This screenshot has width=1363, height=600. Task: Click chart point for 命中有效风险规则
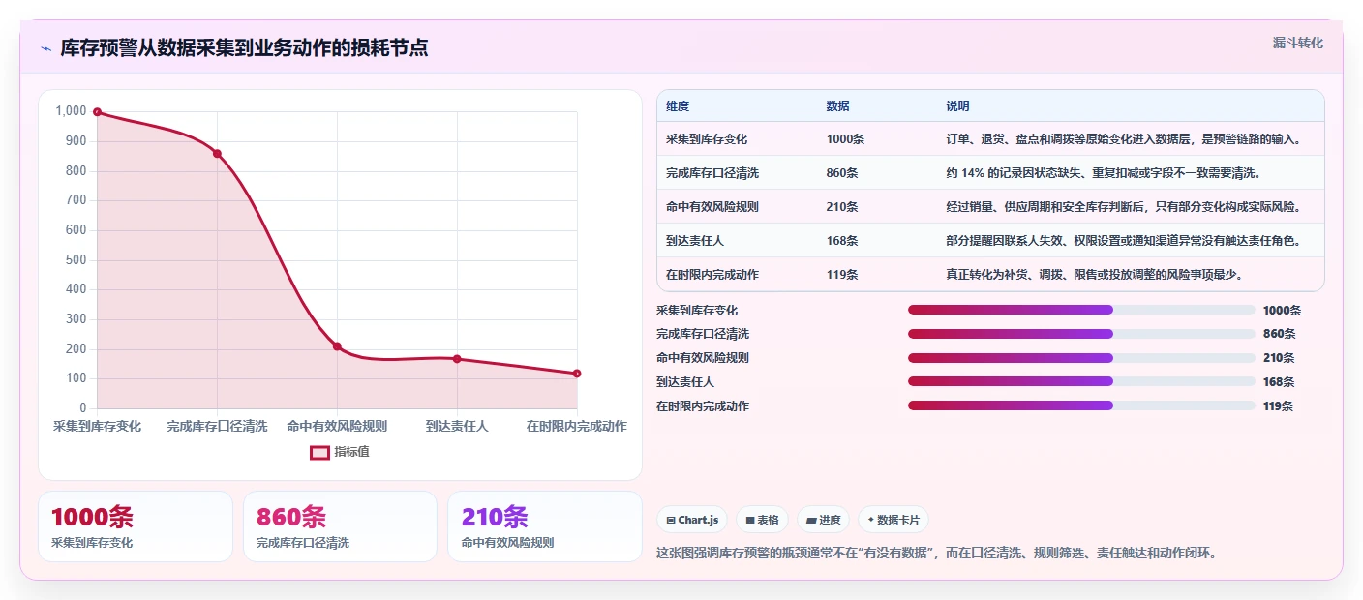(337, 346)
